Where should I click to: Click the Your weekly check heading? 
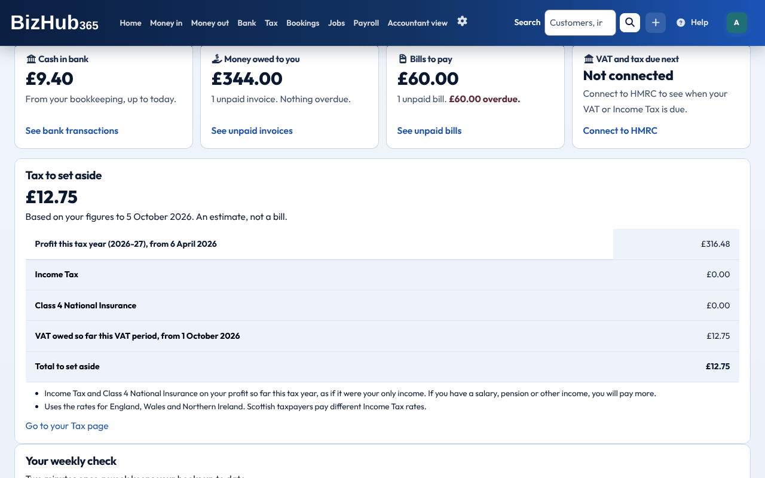(x=71, y=461)
